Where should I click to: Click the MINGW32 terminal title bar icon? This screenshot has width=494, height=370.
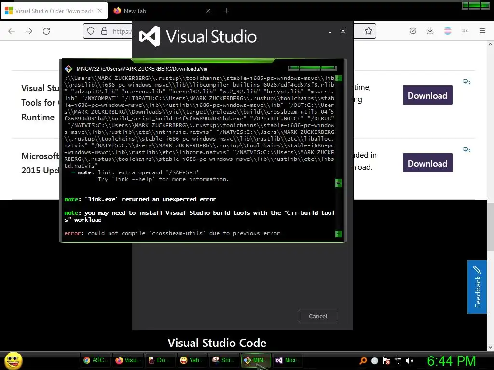coord(69,69)
